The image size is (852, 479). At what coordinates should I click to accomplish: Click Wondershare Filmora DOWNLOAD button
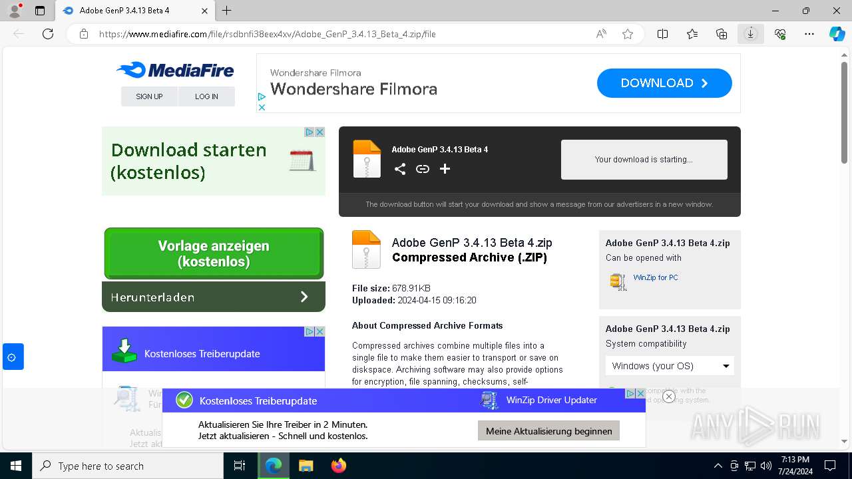[x=664, y=83]
